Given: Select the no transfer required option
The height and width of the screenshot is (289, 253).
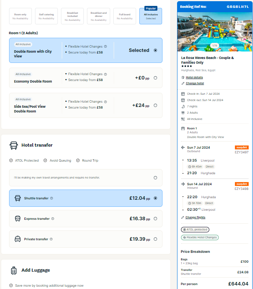Looking at the screenshot, I should pyautogui.click(x=155, y=178).
